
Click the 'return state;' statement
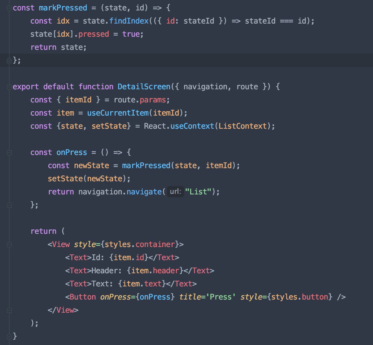(58, 47)
